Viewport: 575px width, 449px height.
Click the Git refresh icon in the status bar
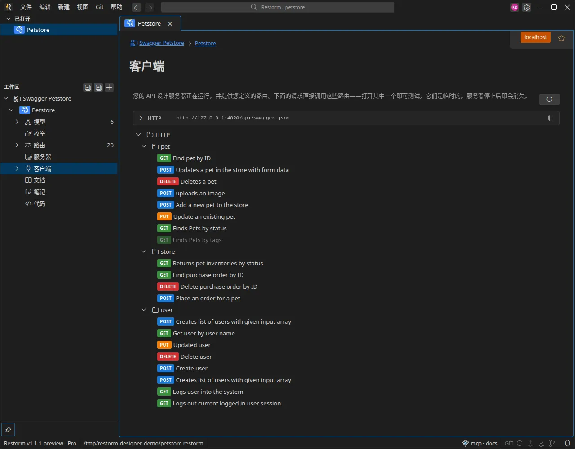(520, 443)
